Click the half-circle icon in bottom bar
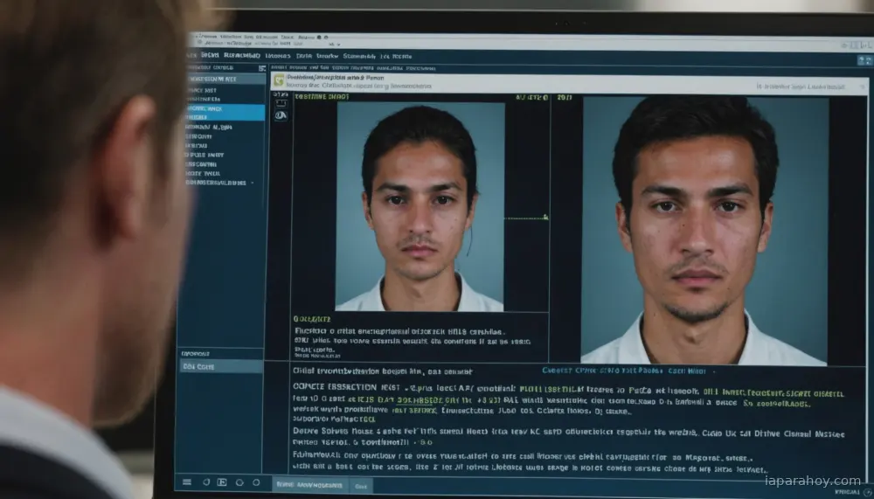The height and width of the screenshot is (499, 874). [206, 482]
